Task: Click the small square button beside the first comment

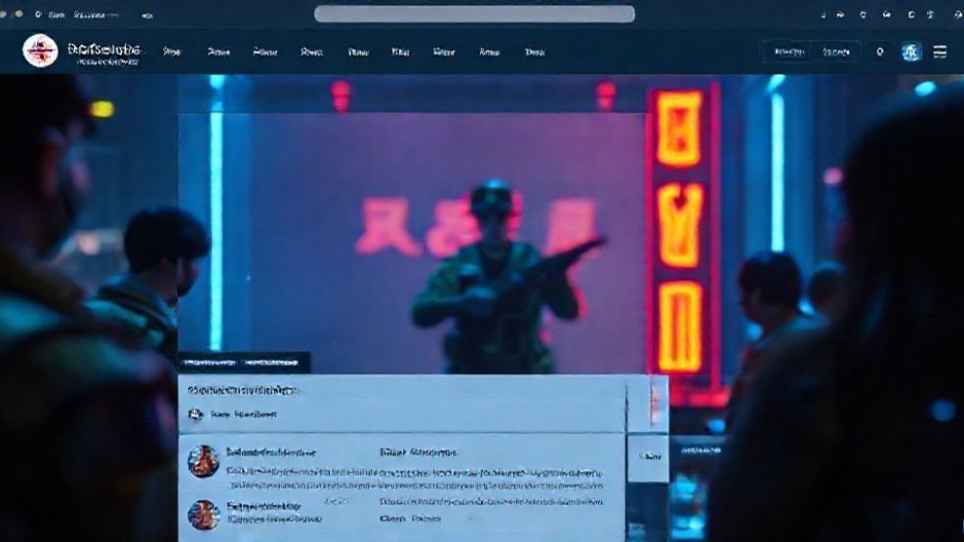Action: pyautogui.click(x=648, y=458)
